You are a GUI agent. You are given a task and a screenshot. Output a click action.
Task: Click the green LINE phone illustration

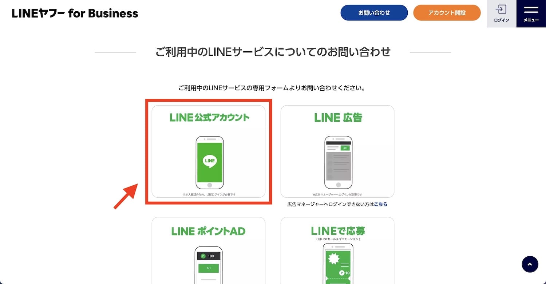(x=210, y=162)
